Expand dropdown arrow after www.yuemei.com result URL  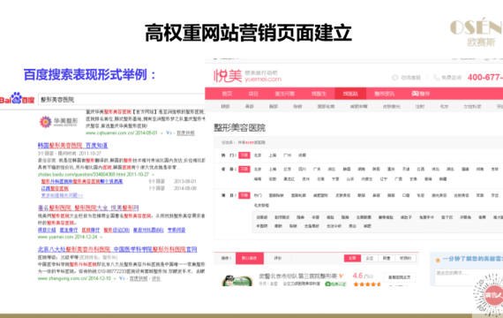click(x=101, y=237)
